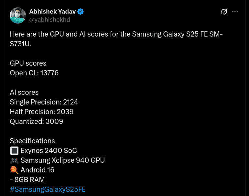Open the three-dot More options menu
This screenshot has height=196, width=249.
coord(235,12)
